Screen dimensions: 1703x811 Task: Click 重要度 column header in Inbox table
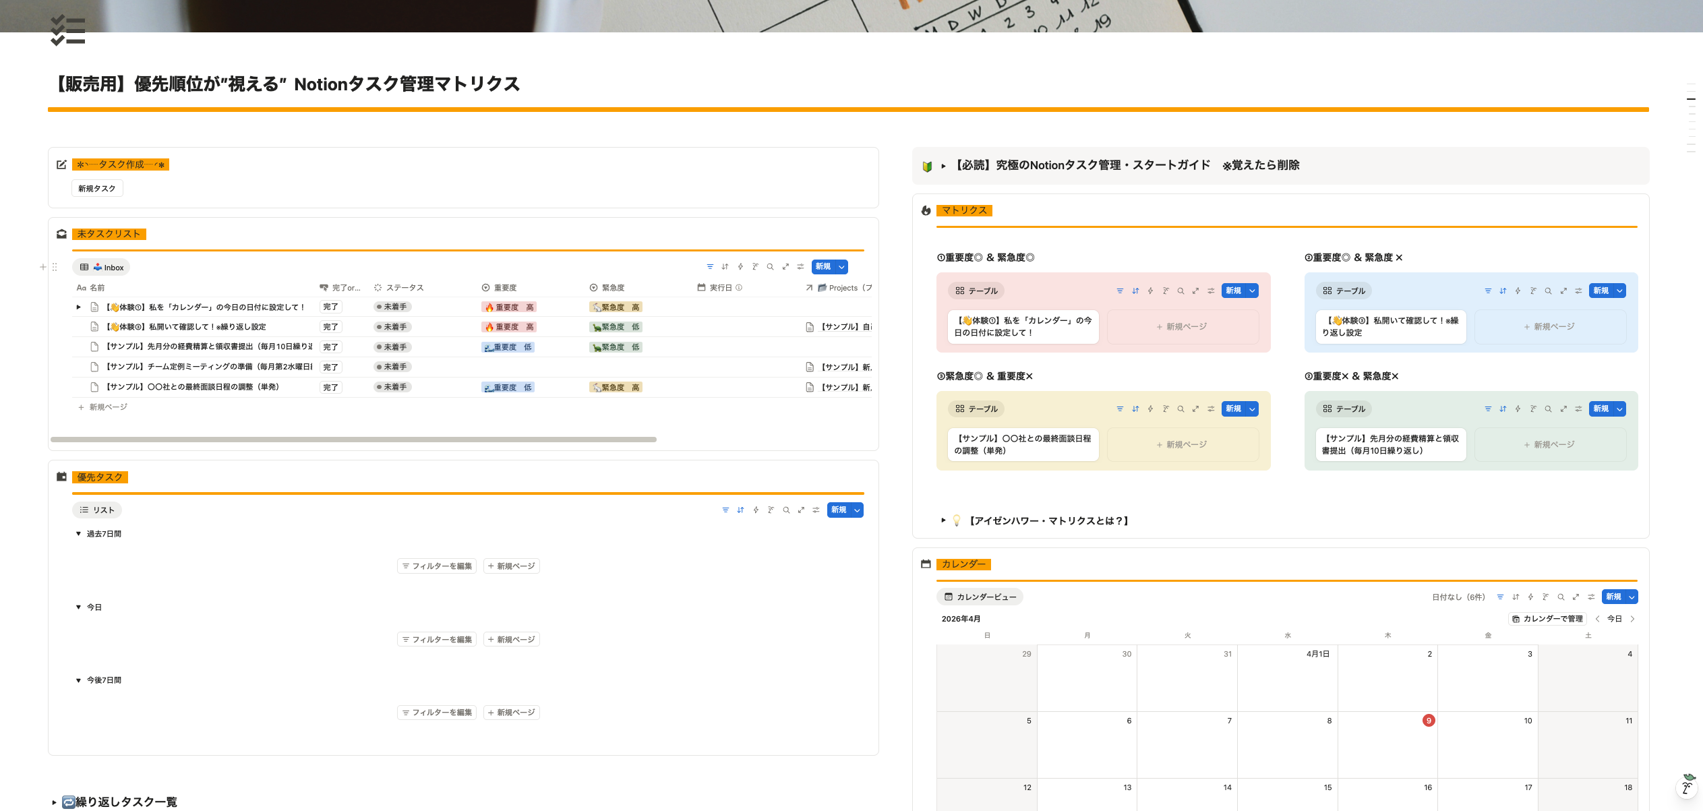pyautogui.click(x=500, y=288)
